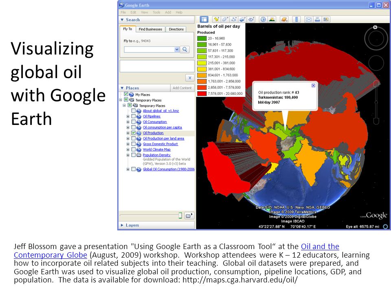Screen dimensions: 391x293
Task: Click the folder icon beside places slider
Action: pos(189,216)
